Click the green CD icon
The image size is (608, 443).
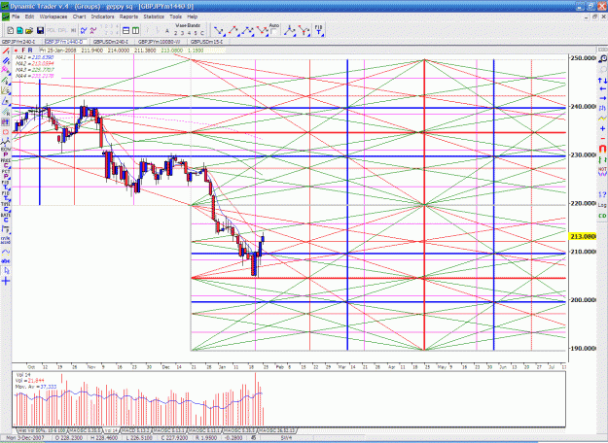pos(602,216)
